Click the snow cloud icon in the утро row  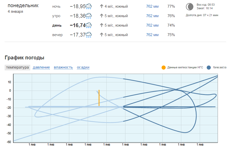(89, 16)
